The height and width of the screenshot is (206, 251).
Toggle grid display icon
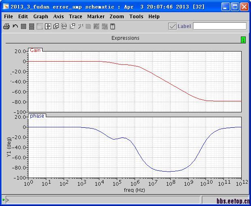24,26
